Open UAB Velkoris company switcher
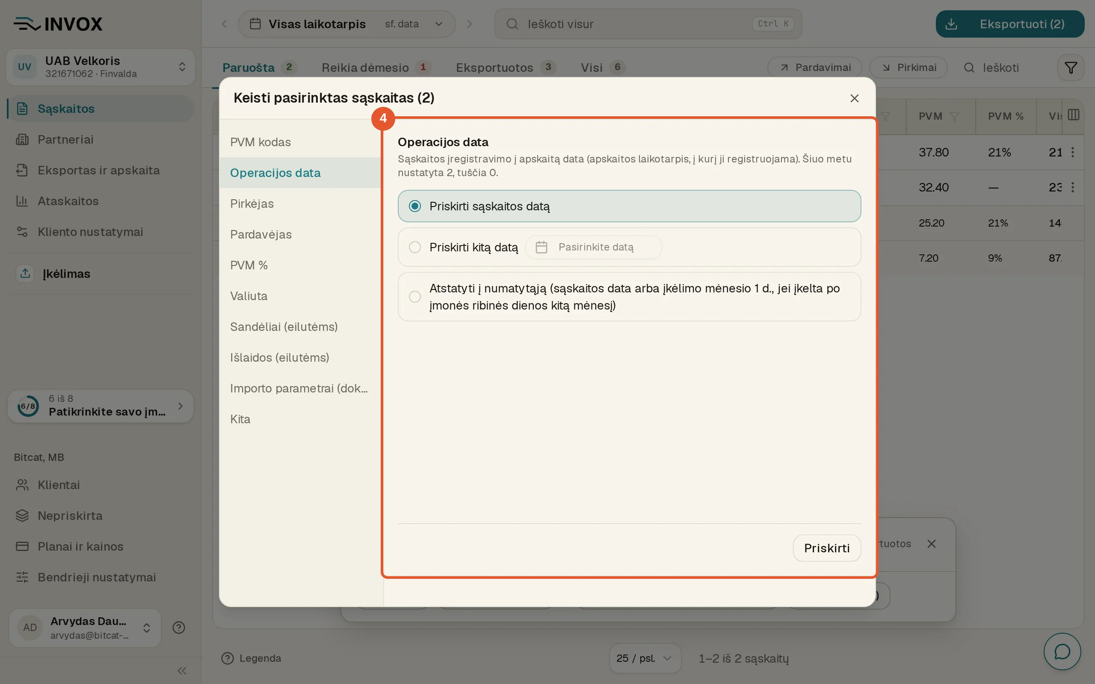 click(x=101, y=67)
